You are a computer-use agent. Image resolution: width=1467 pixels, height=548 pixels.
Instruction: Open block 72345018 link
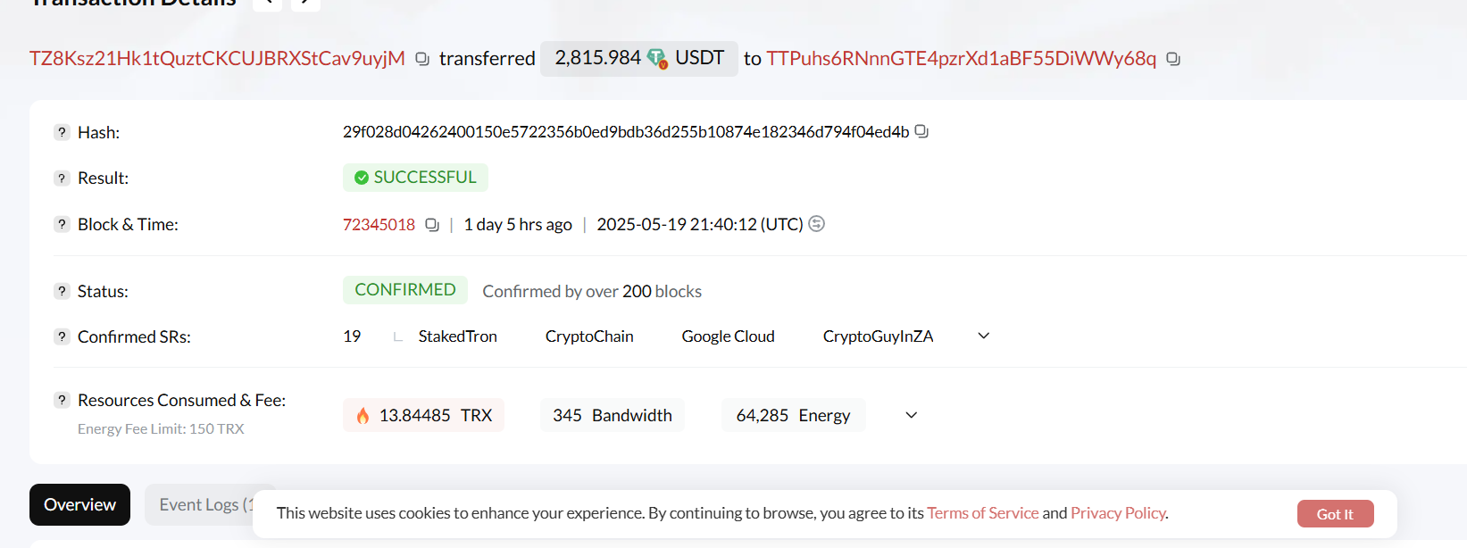pyautogui.click(x=379, y=225)
